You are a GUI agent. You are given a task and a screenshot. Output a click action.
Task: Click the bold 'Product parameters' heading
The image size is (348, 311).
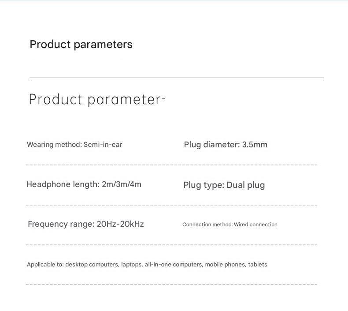[x=81, y=45]
